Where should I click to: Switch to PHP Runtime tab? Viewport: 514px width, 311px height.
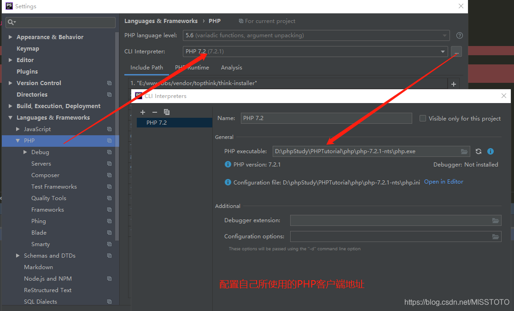(192, 68)
